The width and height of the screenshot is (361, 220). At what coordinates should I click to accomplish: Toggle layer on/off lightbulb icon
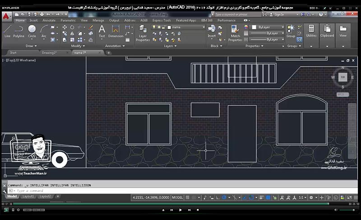pos(154,27)
